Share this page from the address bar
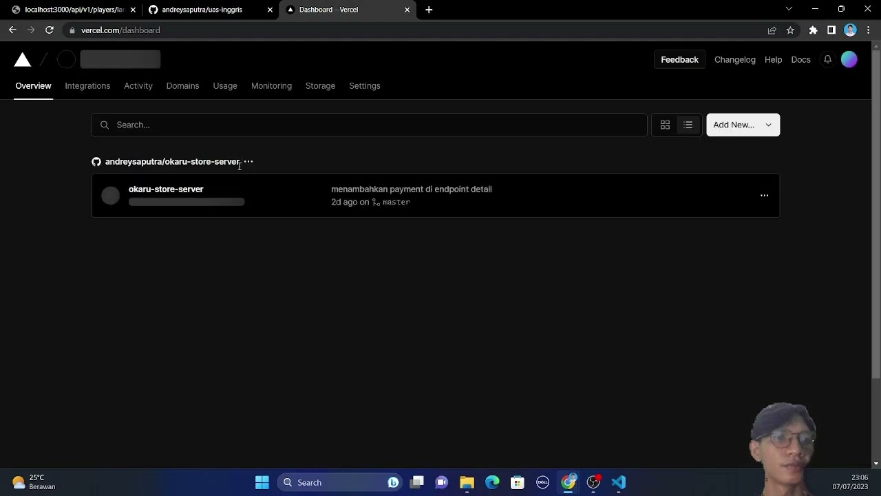Screen dimensions: 881x496 [x=772, y=30]
